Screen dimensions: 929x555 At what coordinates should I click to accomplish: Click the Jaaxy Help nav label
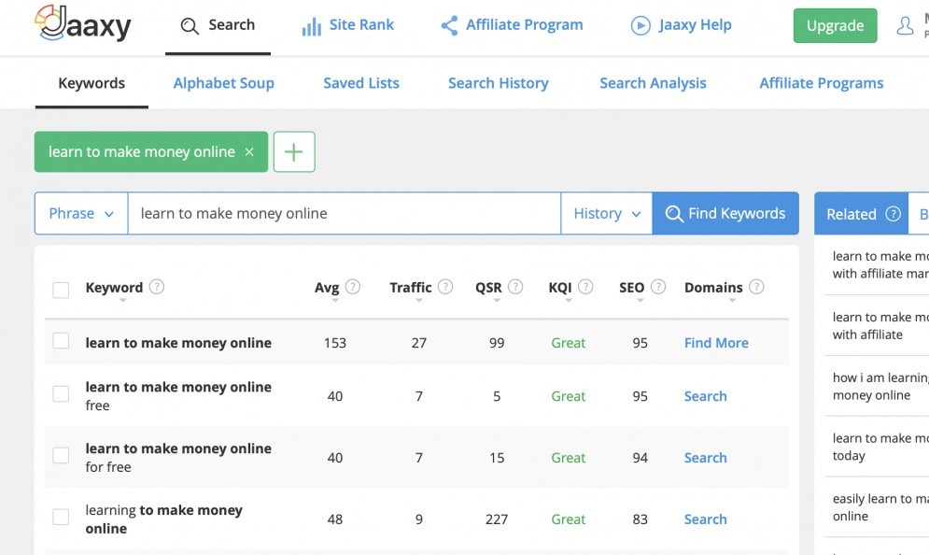click(695, 25)
